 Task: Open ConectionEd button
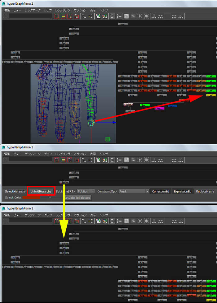(161, 191)
